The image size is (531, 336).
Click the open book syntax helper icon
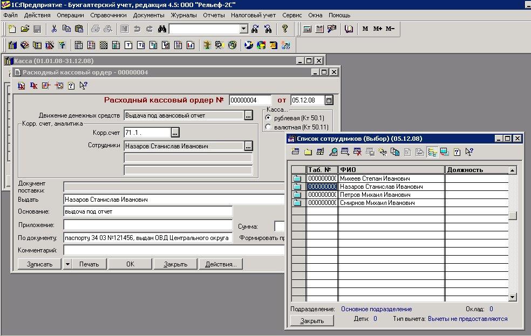(x=349, y=29)
